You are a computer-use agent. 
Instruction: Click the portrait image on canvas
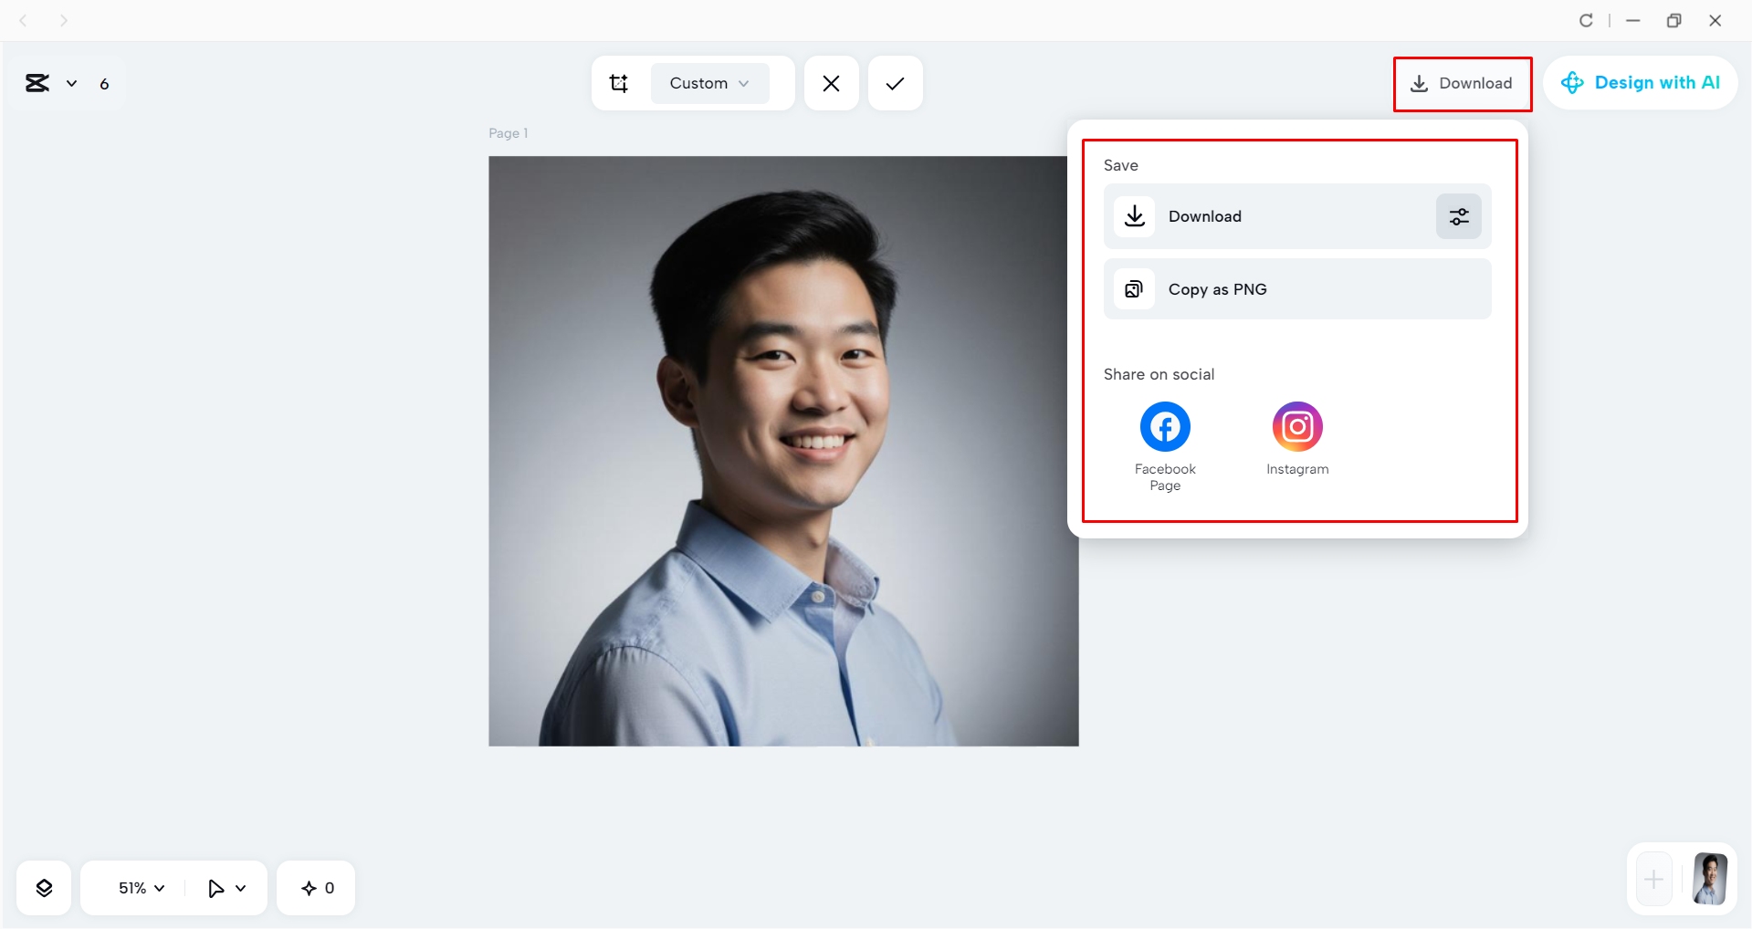[x=783, y=451]
